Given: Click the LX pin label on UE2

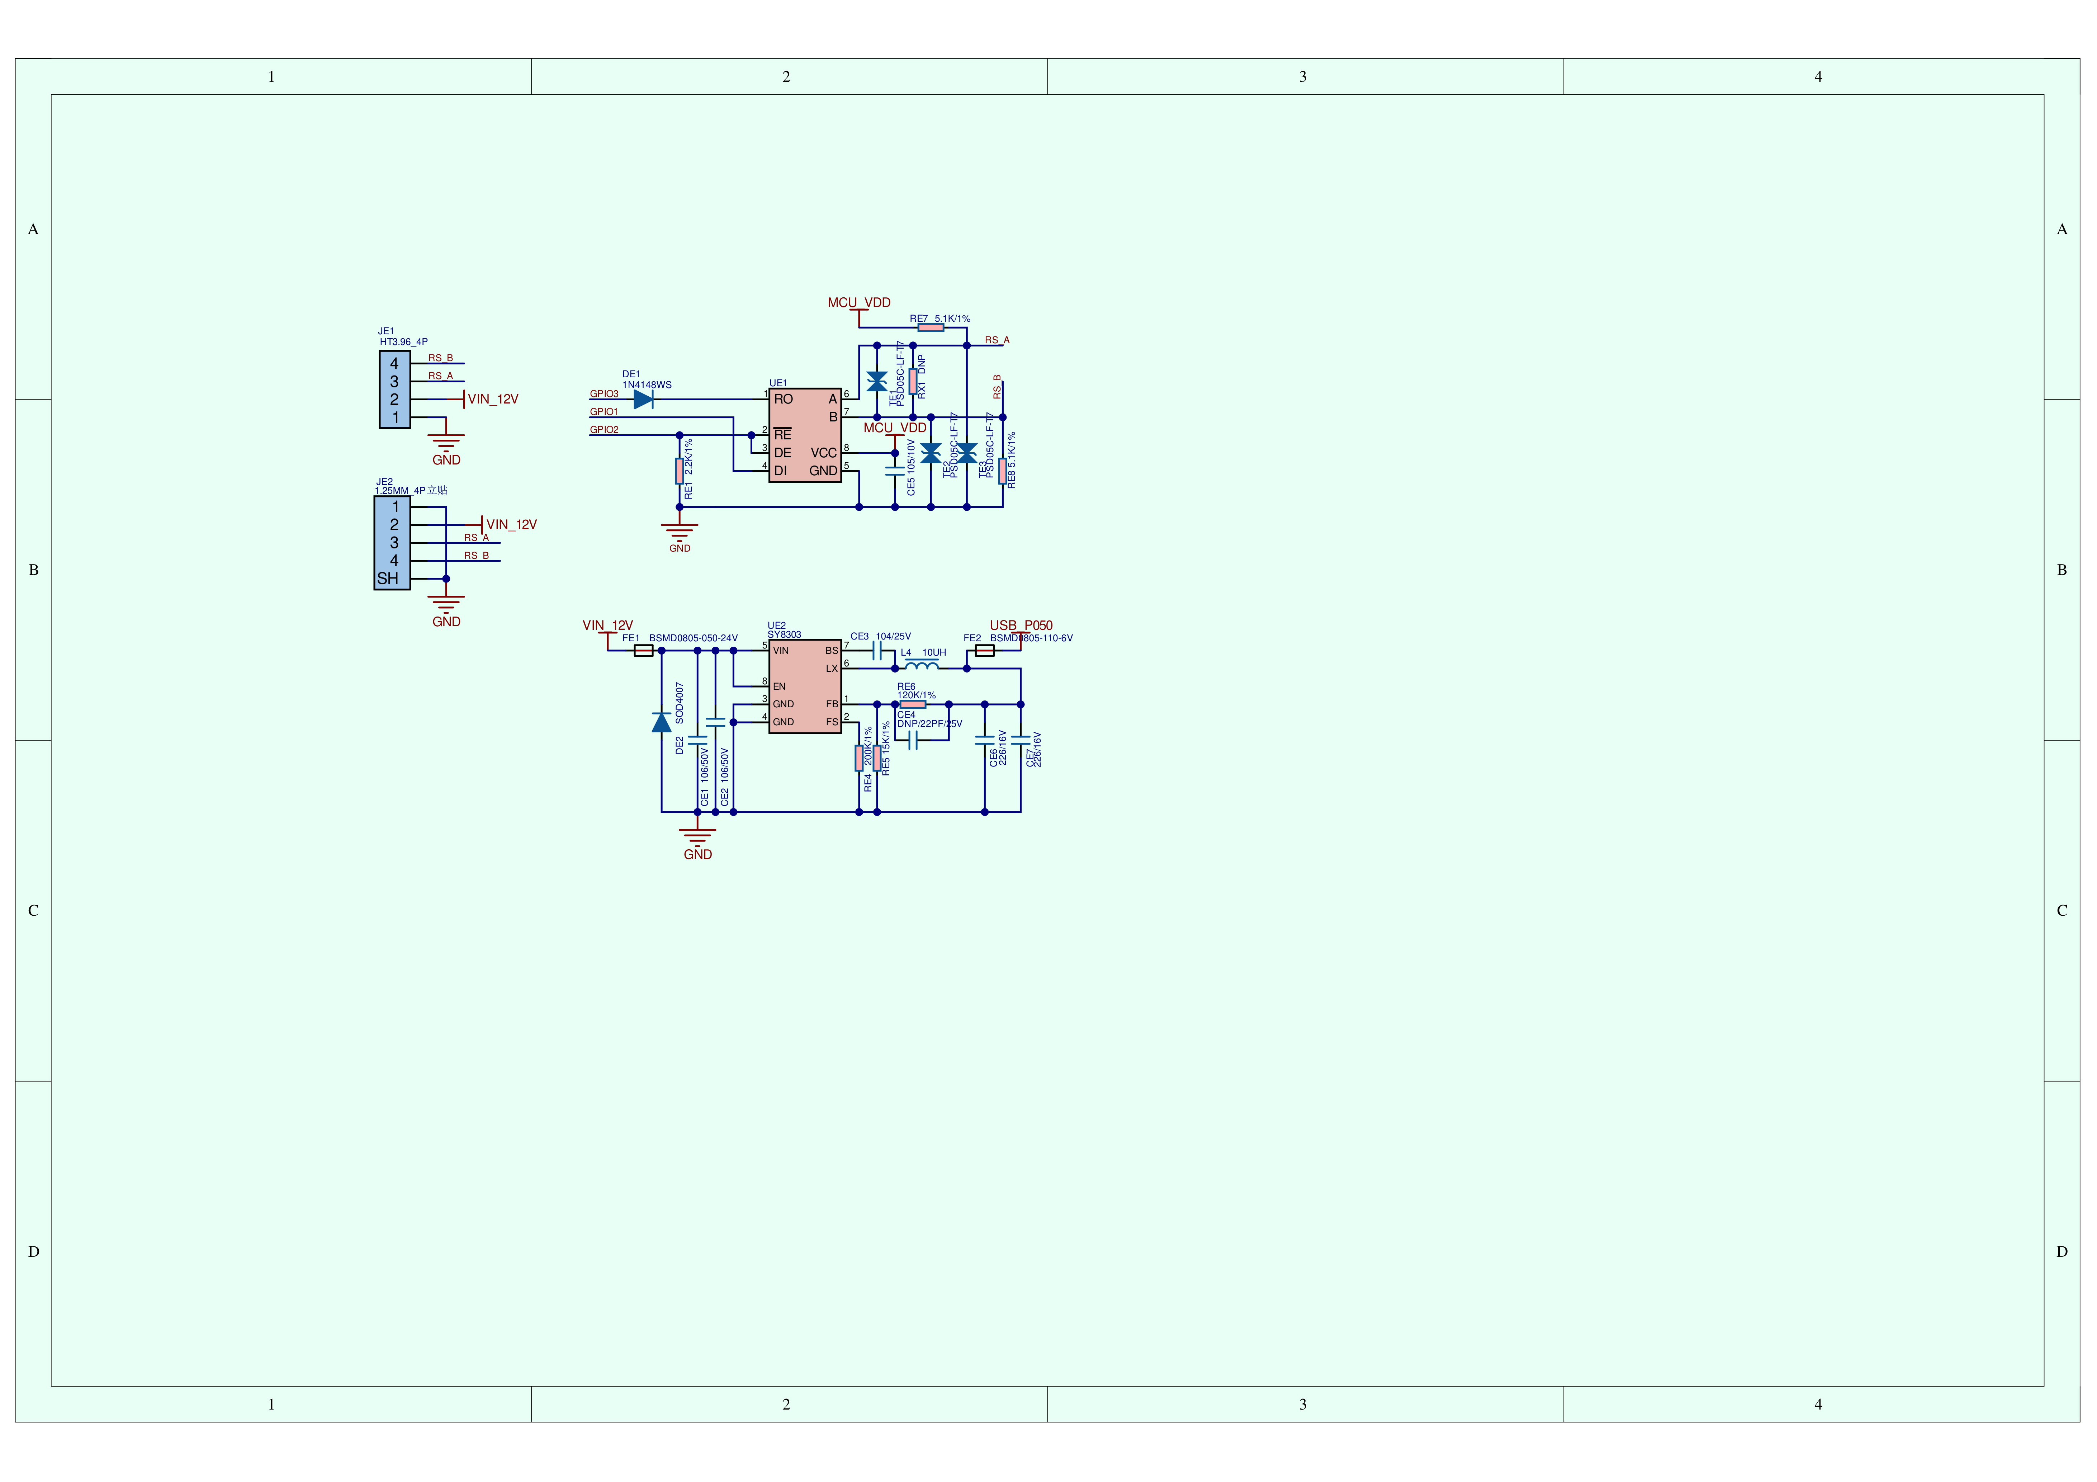Looking at the screenshot, I should tap(832, 669).
